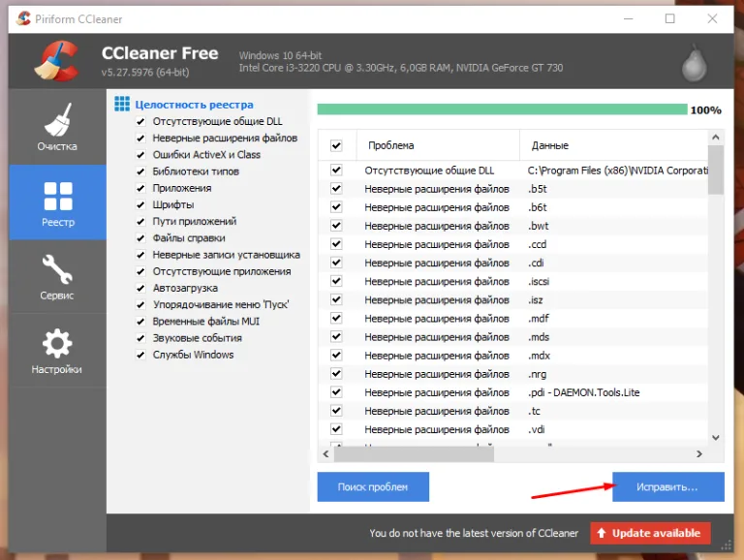The height and width of the screenshot is (560, 744).
Task: Select the C:\Program Files (x86)\NVIDIA data cell
Action: (x=617, y=171)
